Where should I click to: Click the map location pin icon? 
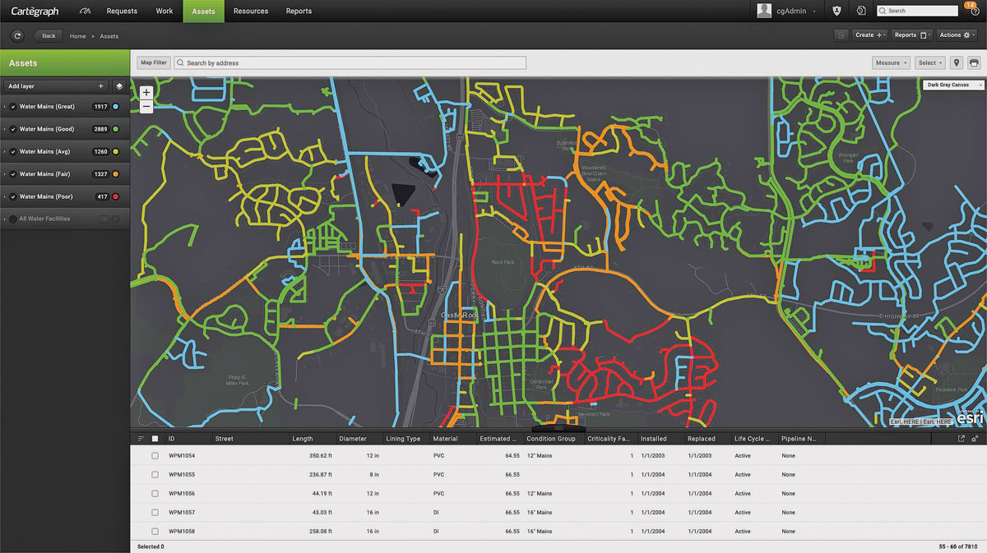(x=956, y=62)
